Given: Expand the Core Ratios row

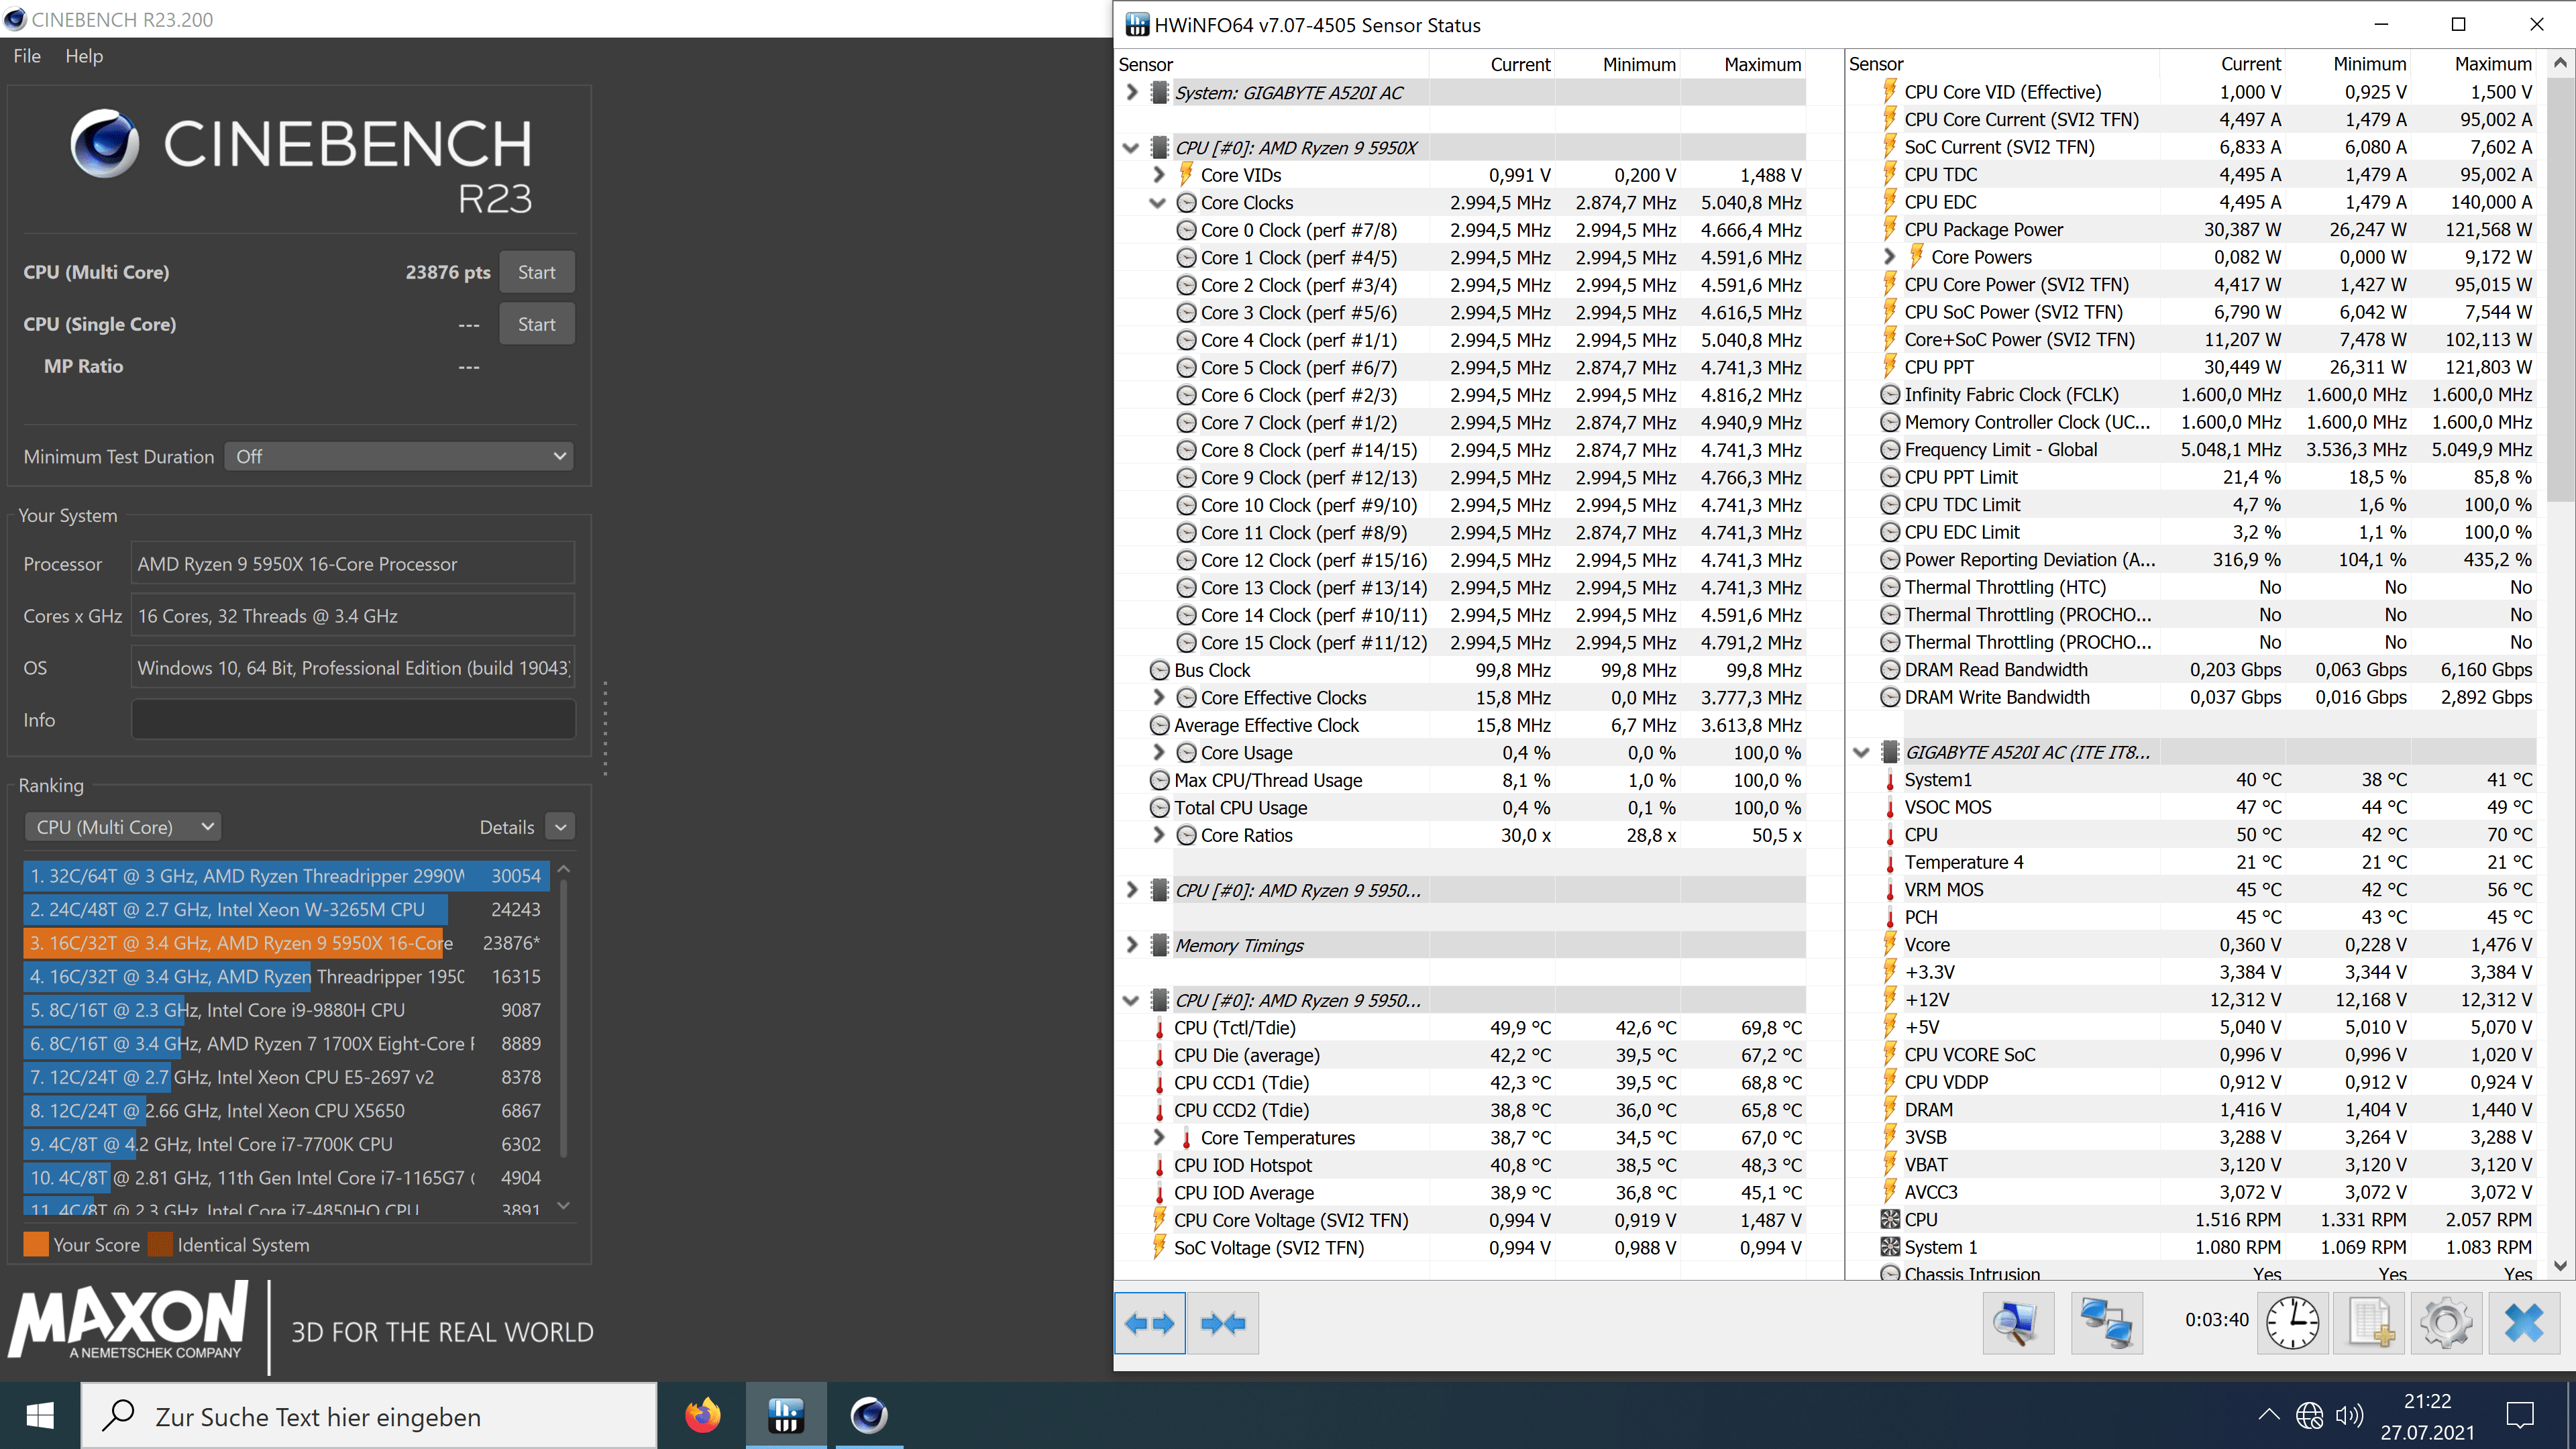Looking at the screenshot, I should coord(1158,835).
